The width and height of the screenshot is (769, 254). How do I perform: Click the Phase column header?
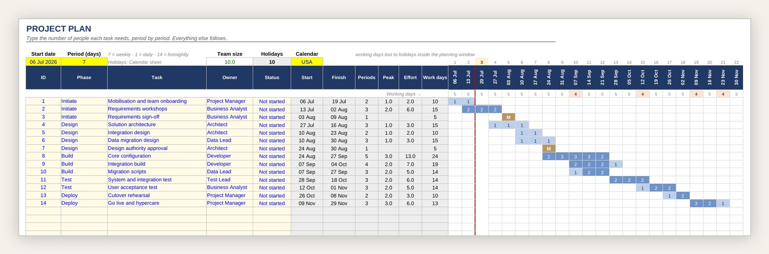[84, 77]
